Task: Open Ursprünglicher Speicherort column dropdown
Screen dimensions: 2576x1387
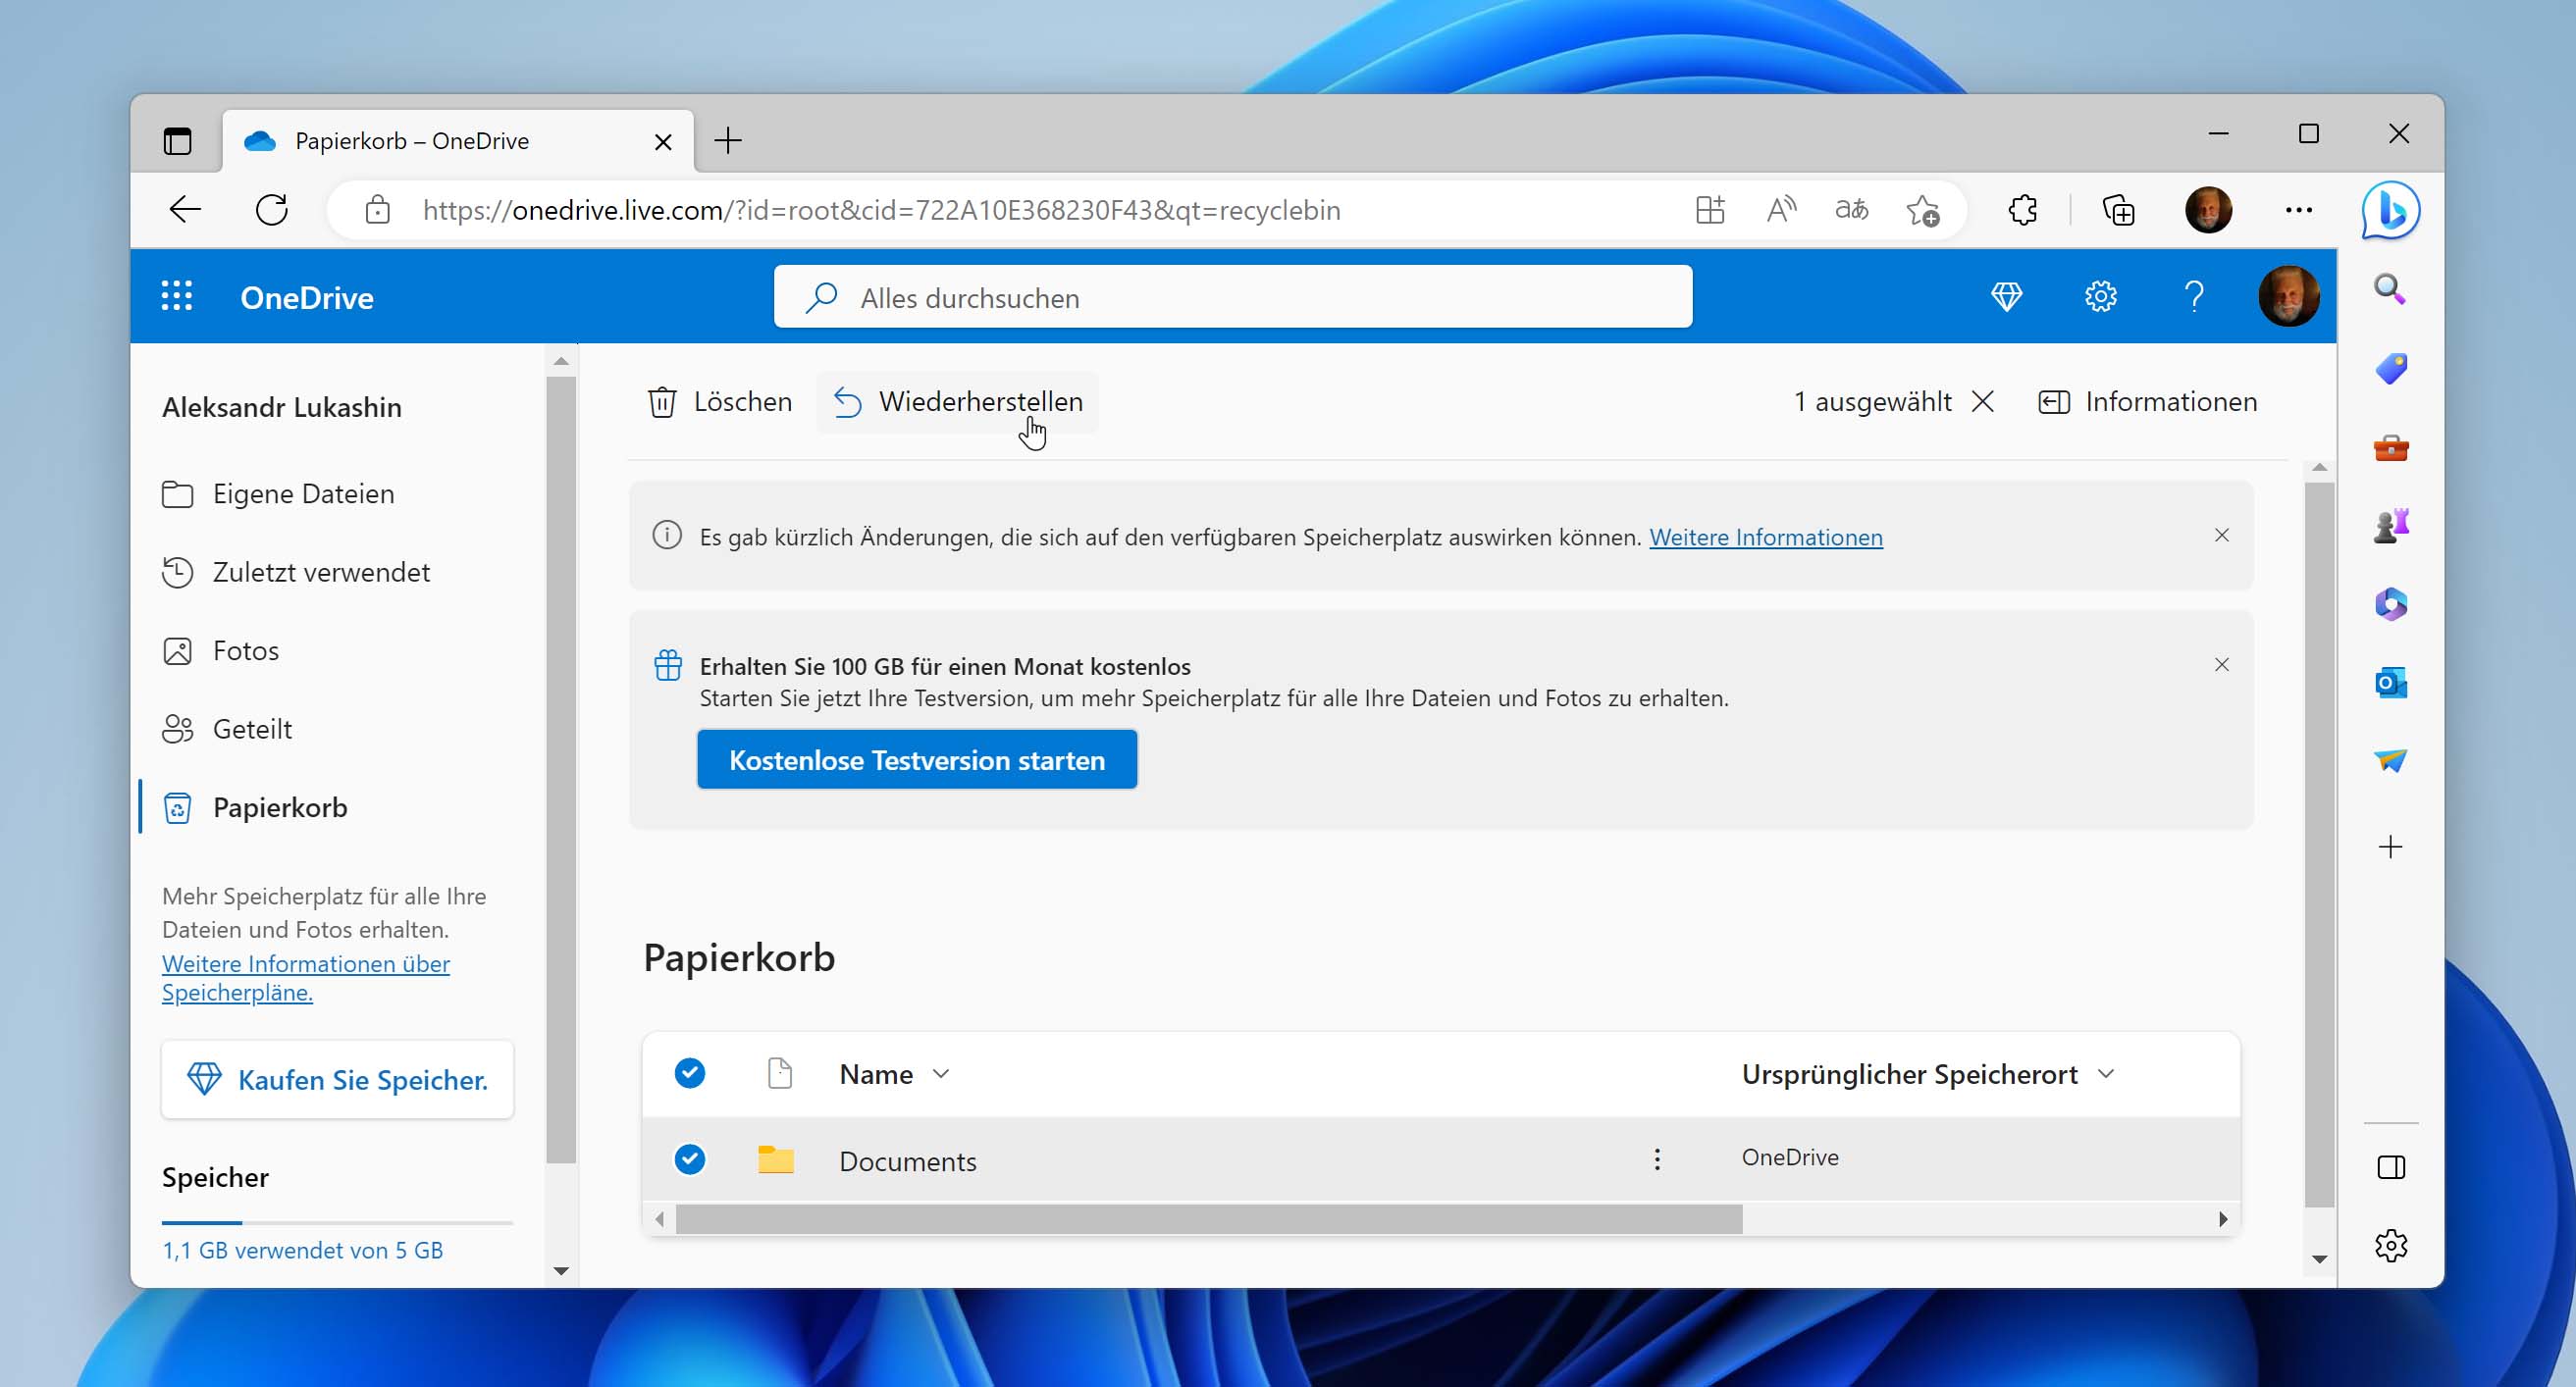Action: (x=1928, y=1074)
